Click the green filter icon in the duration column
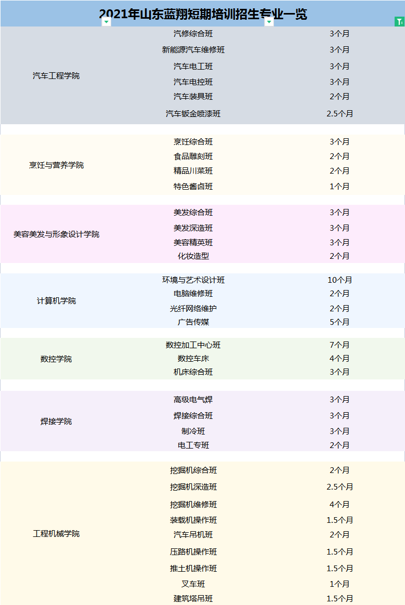The image size is (405, 605). 399,22
